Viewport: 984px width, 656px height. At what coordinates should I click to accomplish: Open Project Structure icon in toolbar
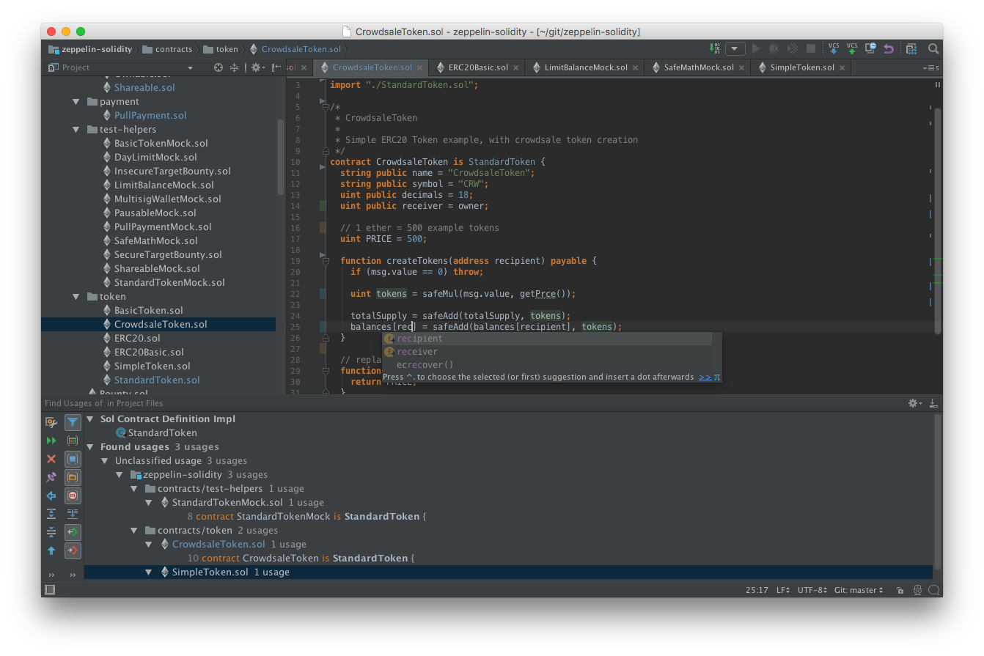click(911, 48)
